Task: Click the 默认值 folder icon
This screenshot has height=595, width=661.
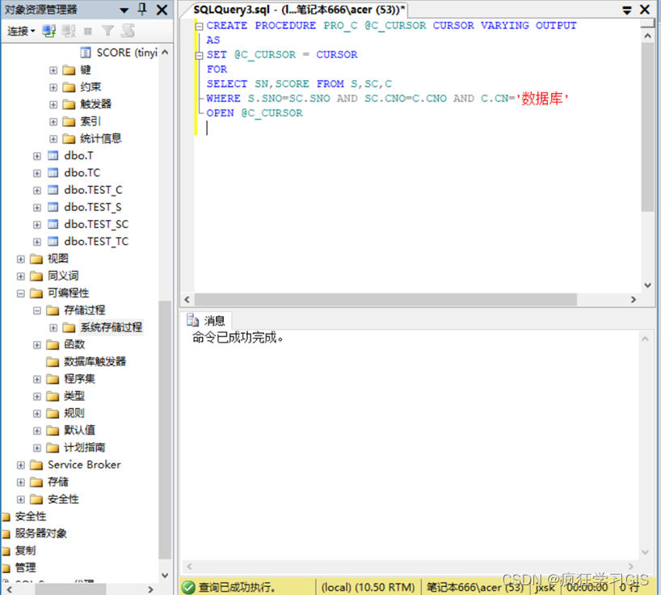Action: point(53,431)
